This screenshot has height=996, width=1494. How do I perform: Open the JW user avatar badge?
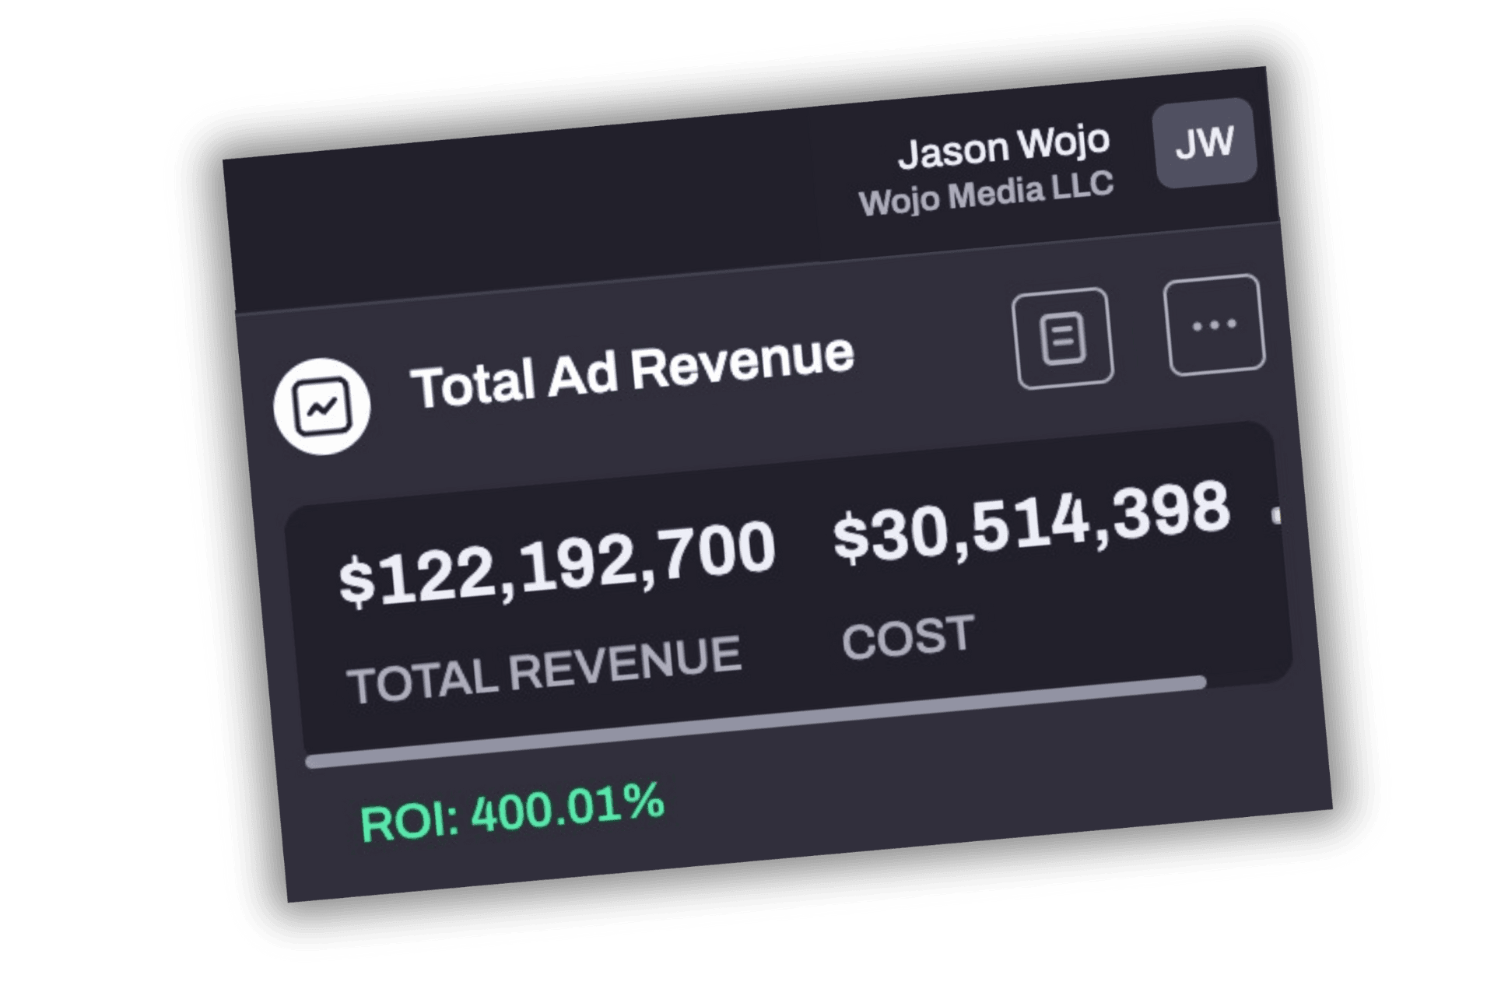(x=1205, y=142)
